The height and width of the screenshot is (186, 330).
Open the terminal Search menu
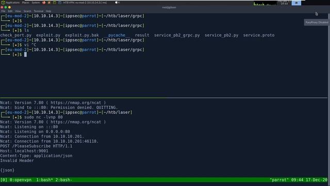[27, 11]
